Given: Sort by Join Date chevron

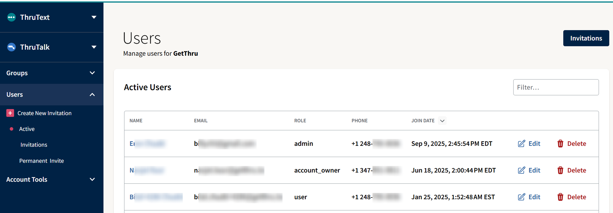Looking at the screenshot, I should point(442,121).
